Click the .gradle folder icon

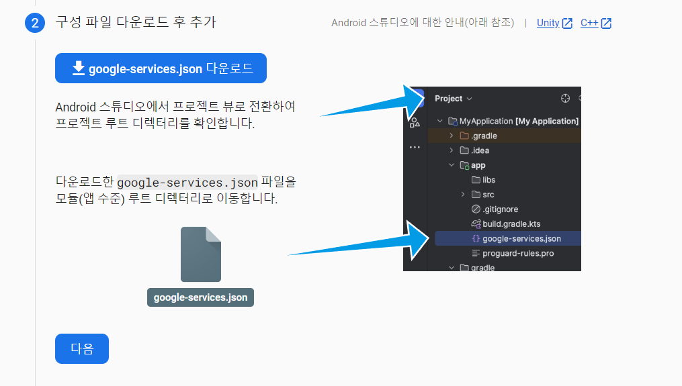(x=464, y=136)
